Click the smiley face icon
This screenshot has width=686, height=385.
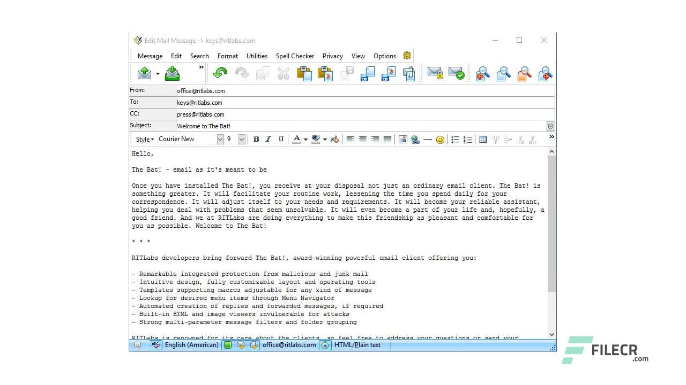[440, 140]
